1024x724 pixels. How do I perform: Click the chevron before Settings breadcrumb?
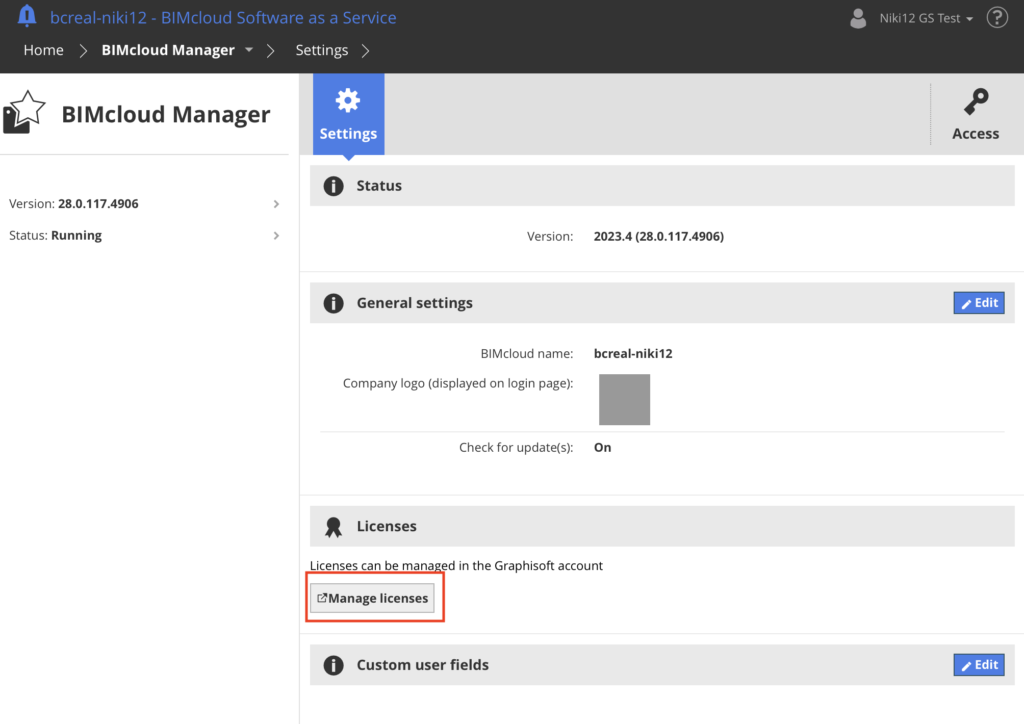click(x=271, y=50)
